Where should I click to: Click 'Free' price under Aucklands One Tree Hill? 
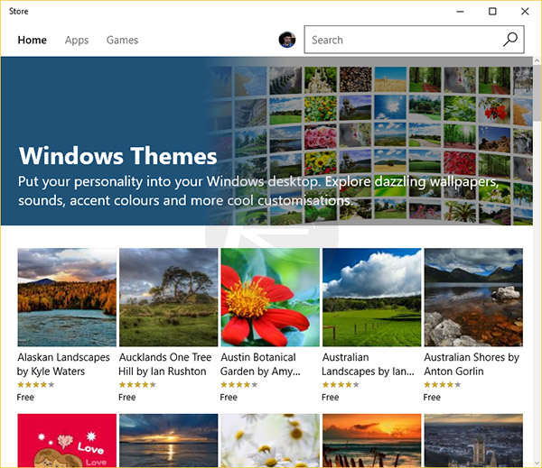127,398
